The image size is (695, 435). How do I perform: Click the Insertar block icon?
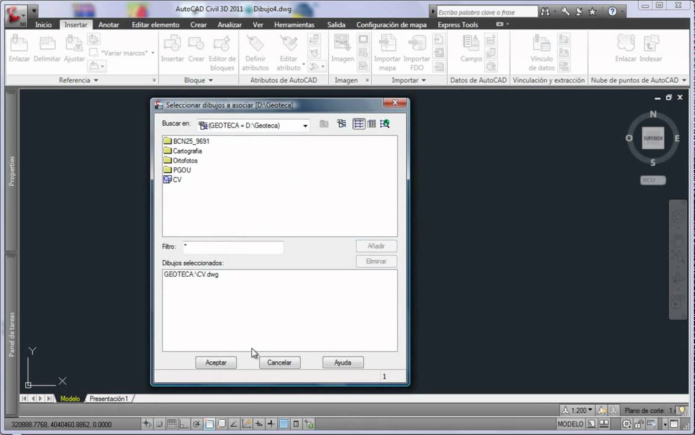coord(172,49)
